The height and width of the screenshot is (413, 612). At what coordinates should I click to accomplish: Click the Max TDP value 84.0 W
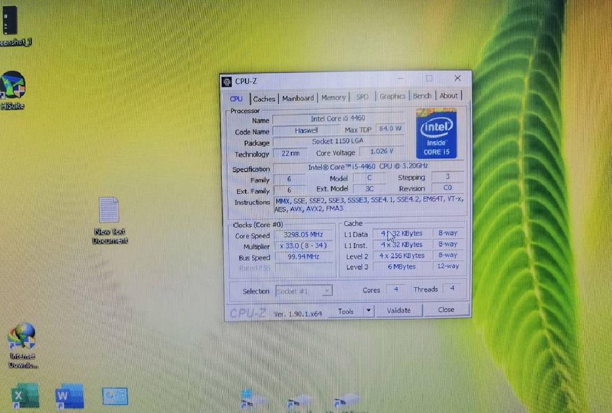click(x=390, y=128)
